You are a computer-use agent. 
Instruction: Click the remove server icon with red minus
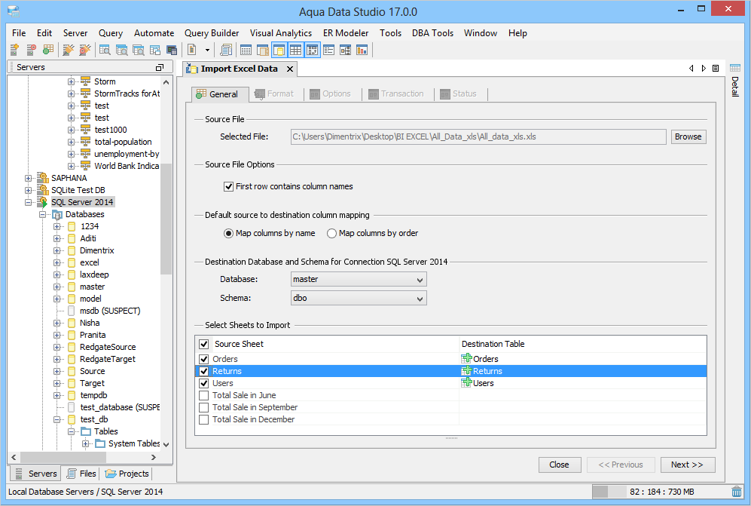click(x=31, y=50)
